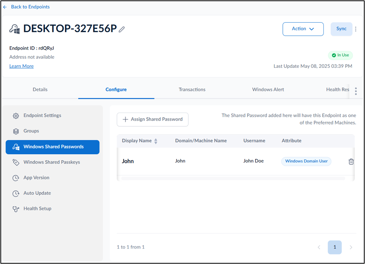Click the Windows Shared Passkeys tag icon
The height and width of the screenshot is (264, 365).
pyautogui.click(x=16, y=162)
